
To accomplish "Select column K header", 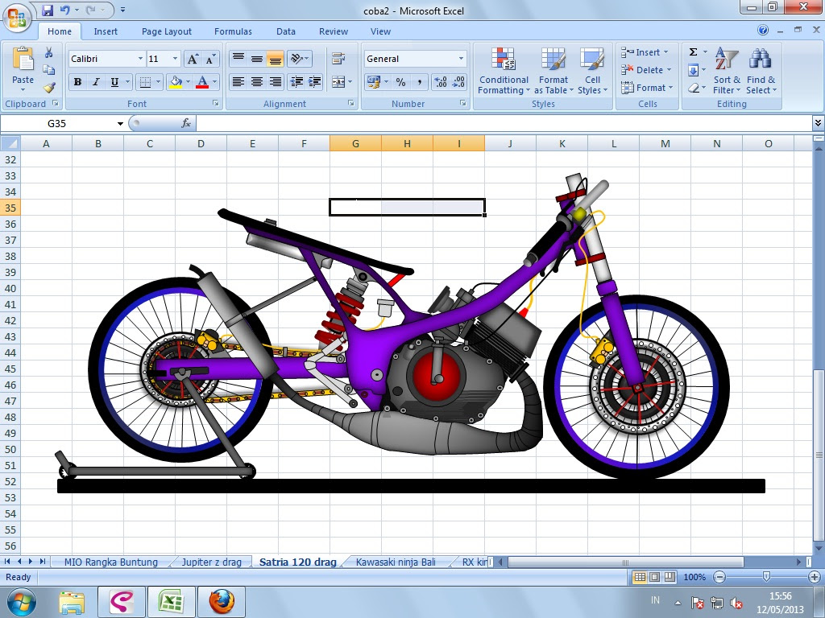I will (562, 143).
